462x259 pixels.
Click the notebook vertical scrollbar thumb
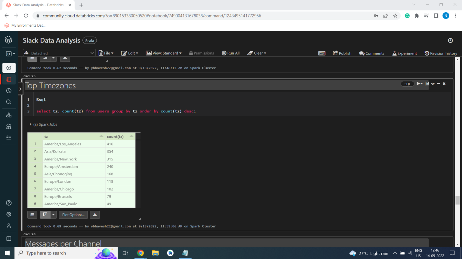[457, 200]
